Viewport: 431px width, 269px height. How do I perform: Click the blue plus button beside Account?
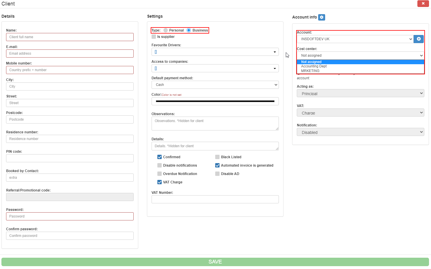(419, 39)
